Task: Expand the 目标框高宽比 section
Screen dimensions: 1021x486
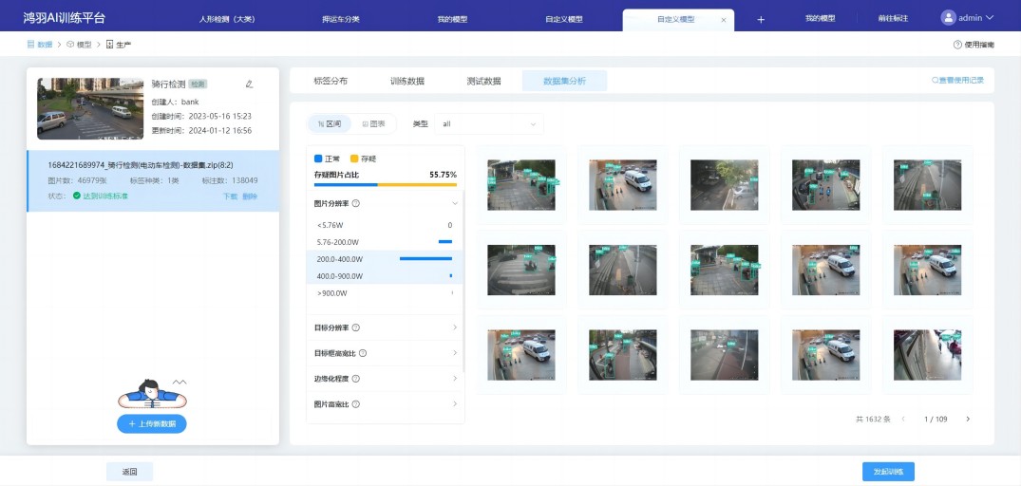Action: pyautogui.click(x=455, y=353)
